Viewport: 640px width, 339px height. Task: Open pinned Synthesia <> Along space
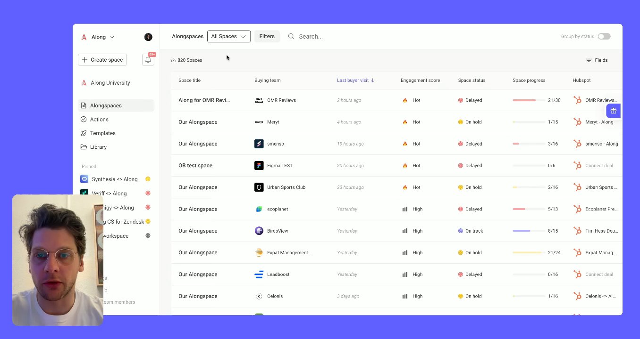click(115, 179)
